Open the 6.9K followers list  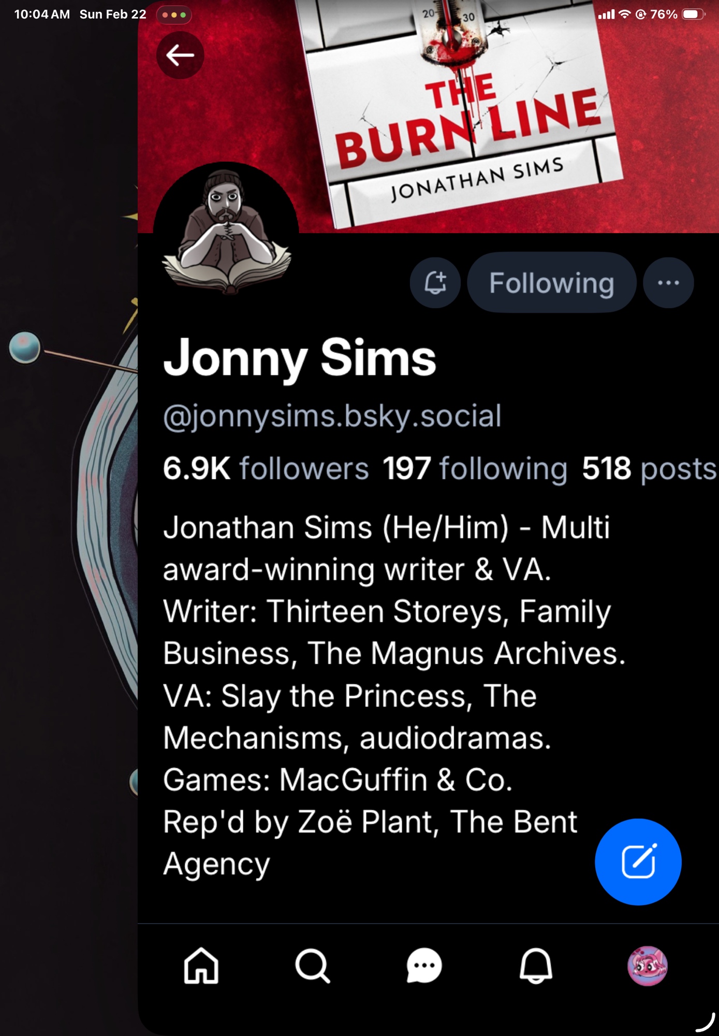pyautogui.click(x=266, y=469)
